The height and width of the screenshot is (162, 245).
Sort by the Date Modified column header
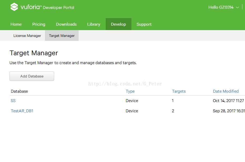(x=226, y=91)
